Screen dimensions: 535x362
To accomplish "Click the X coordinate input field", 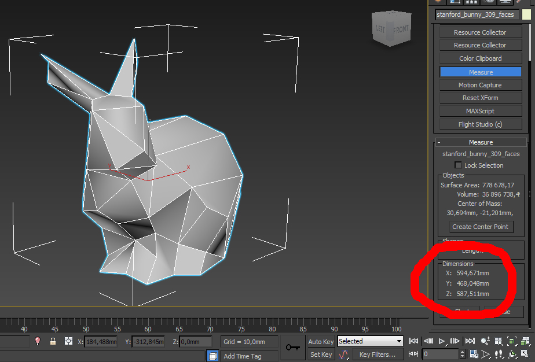I will [101, 341].
